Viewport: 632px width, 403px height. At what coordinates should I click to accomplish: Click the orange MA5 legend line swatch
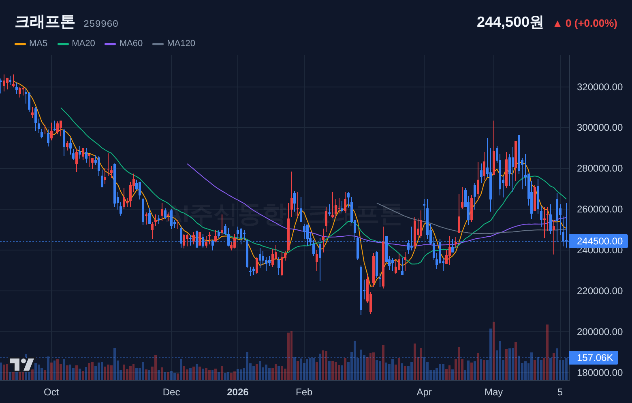(x=20, y=44)
